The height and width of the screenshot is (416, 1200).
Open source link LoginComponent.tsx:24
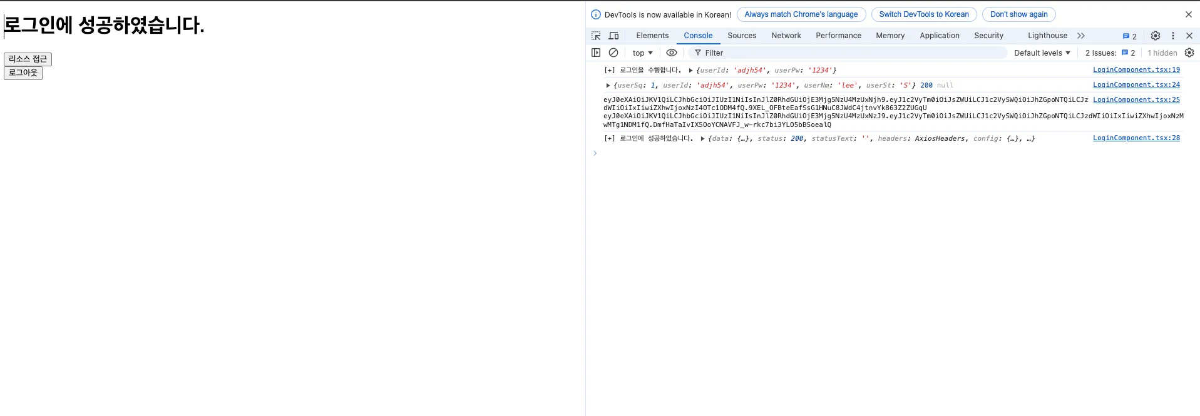[1136, 85]
